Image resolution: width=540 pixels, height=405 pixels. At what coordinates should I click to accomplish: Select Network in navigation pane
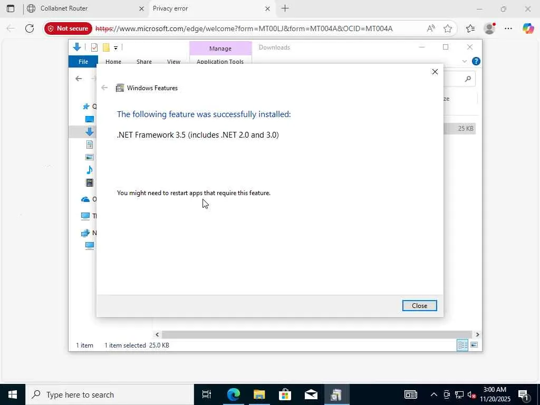point(85,233)
